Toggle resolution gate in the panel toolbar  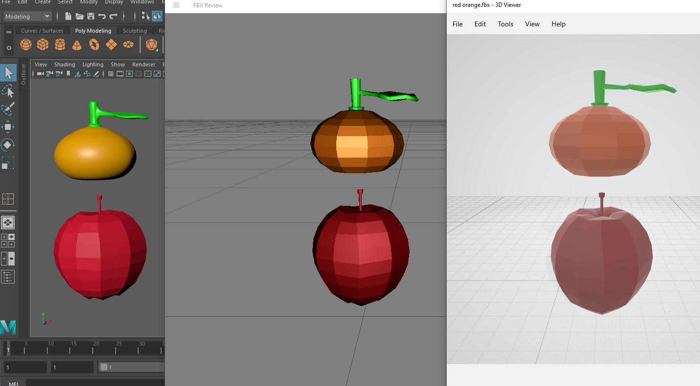129,73
